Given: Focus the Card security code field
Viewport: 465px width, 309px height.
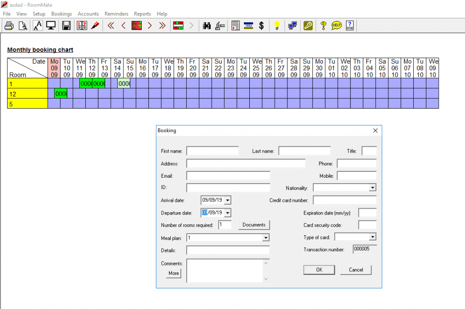Looking at the screenshot, I should point(367,225).
